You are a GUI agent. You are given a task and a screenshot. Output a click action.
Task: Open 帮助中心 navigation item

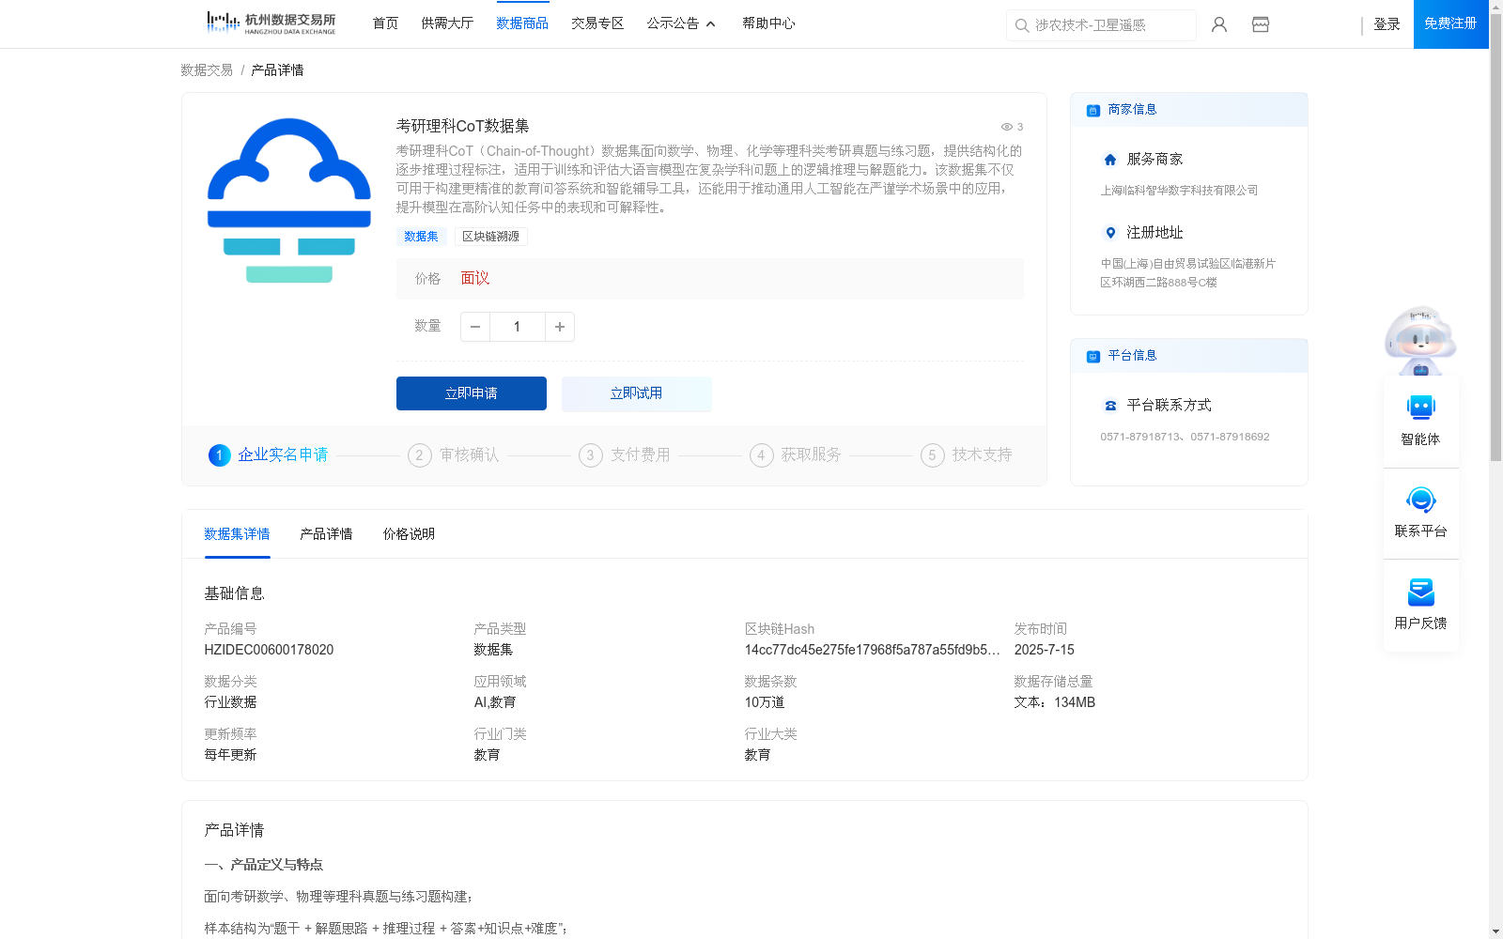[768, 23]
